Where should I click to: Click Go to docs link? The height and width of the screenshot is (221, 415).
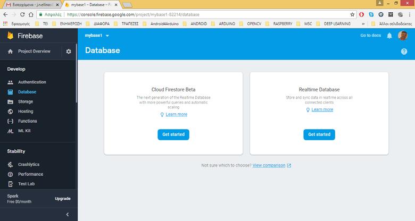pyautogui.click(x=370, y=36)
